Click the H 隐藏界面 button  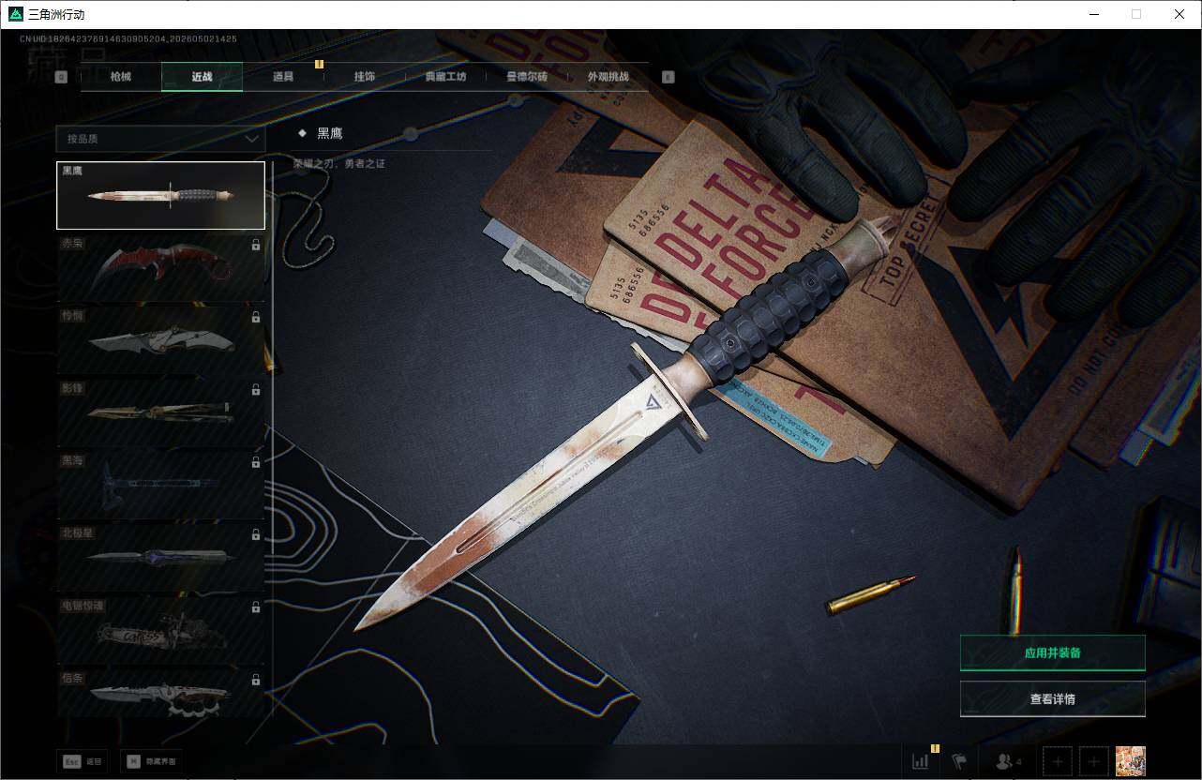pos(152,762)
